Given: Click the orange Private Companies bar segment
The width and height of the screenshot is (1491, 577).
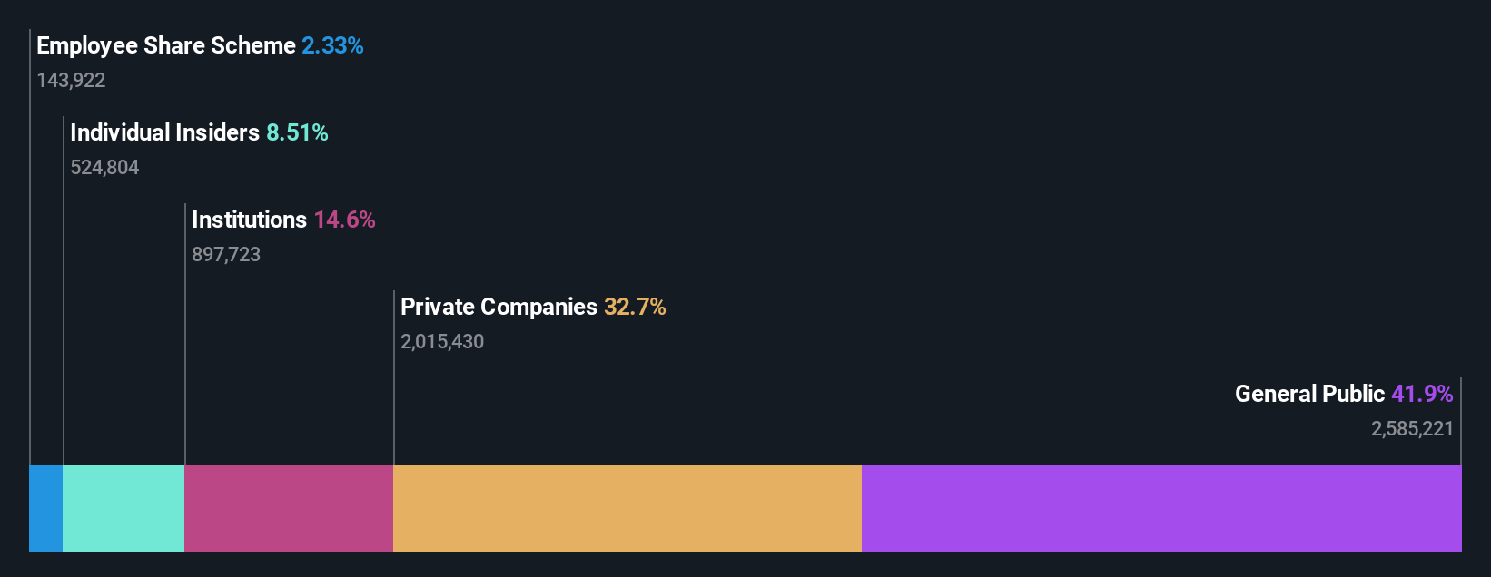Looking at the screenshot, I should point(627,508).
